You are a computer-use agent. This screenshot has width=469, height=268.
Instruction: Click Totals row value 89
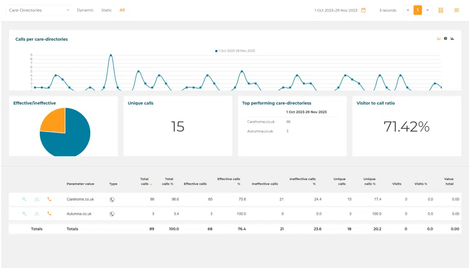coord(152,229)
